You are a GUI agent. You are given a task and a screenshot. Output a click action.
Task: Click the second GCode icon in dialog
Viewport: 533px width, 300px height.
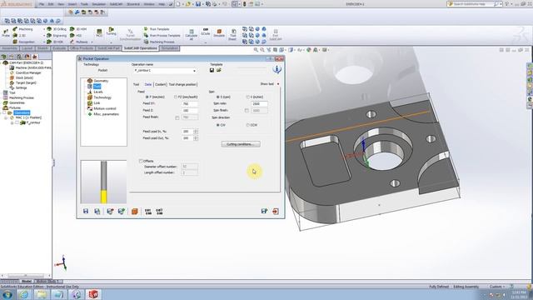159,211
